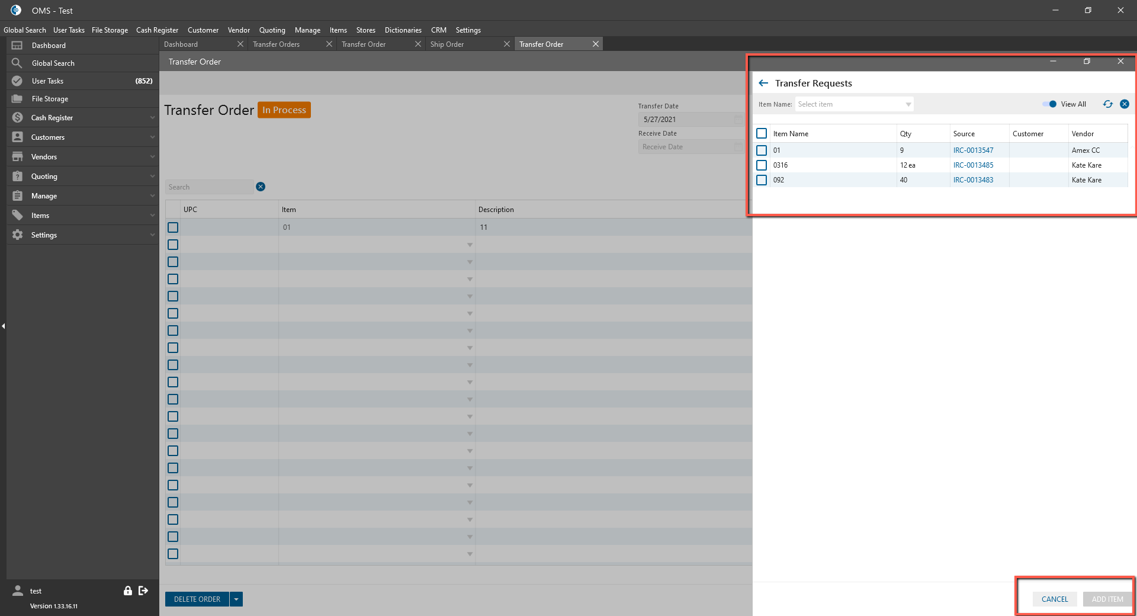Open source link IRC-0013483
The width and height of the screenshot is (1137, 616).
click(x=974, y=180)
